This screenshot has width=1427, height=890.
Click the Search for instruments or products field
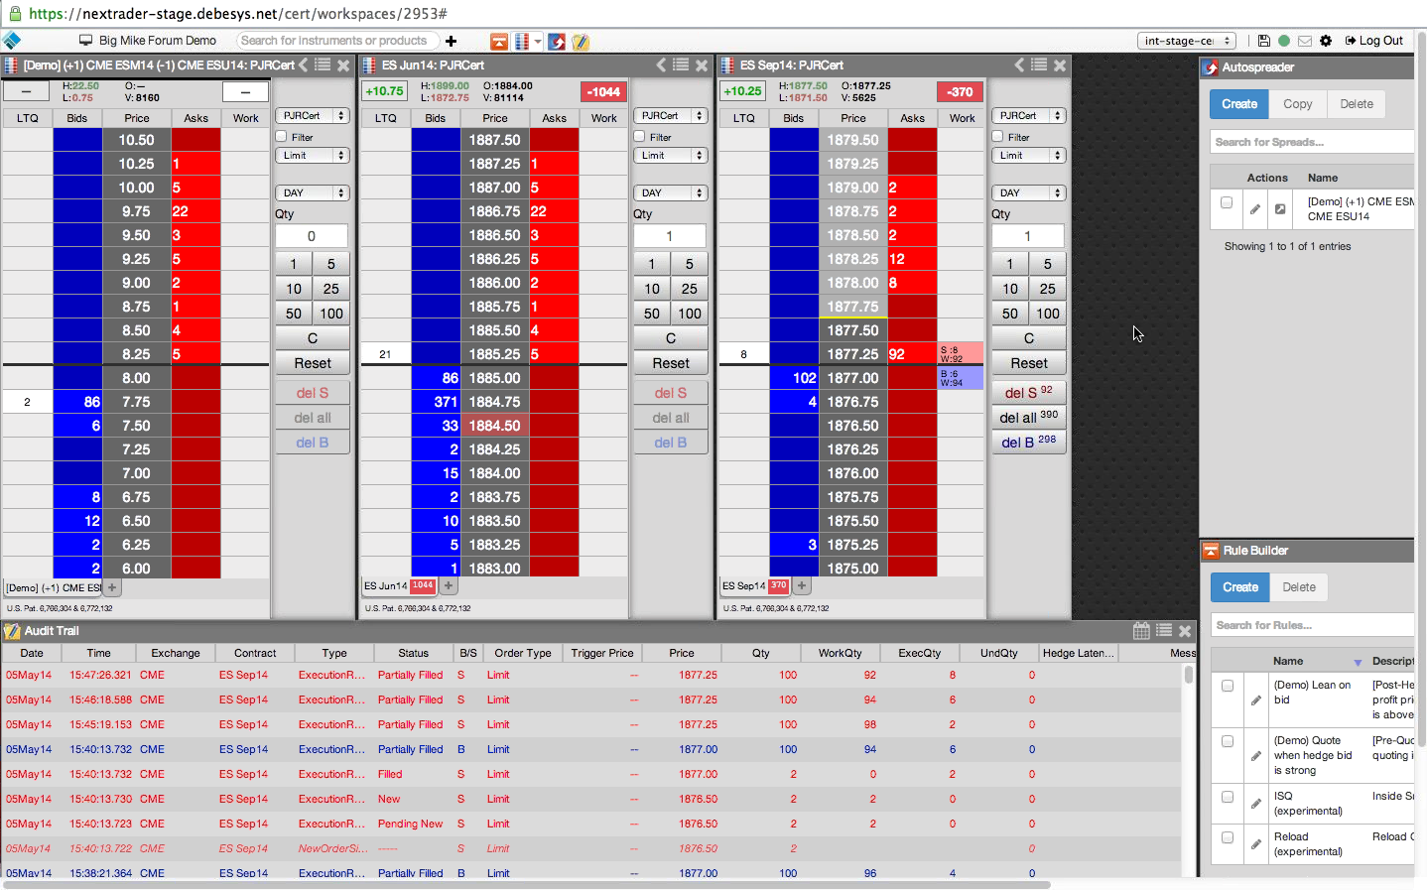pyautogui.click(x=338, y=41)
